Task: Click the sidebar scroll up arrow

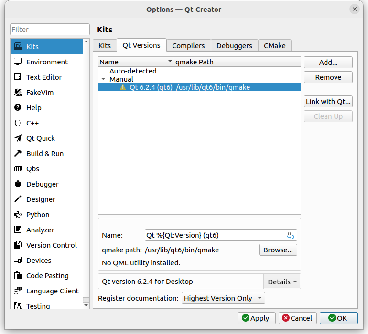Action: click(x=86, y=42)
